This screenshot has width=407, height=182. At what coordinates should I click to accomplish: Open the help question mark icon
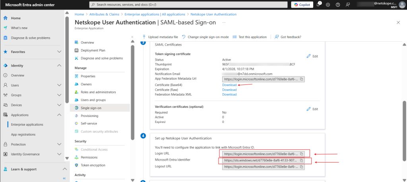click(x=338, y=5)
